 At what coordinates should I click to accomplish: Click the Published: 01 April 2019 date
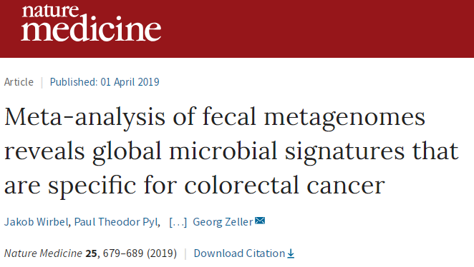pyautogui.click(x=105, y=82)
